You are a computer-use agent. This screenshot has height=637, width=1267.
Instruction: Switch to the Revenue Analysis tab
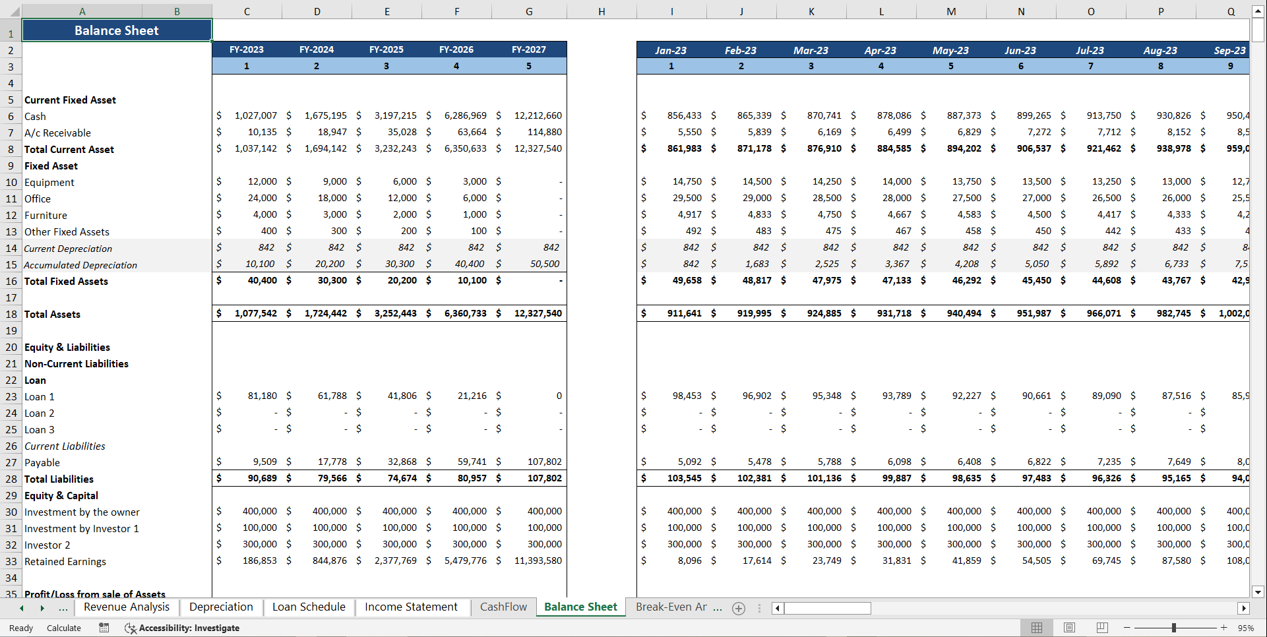[x=126, y=607]
